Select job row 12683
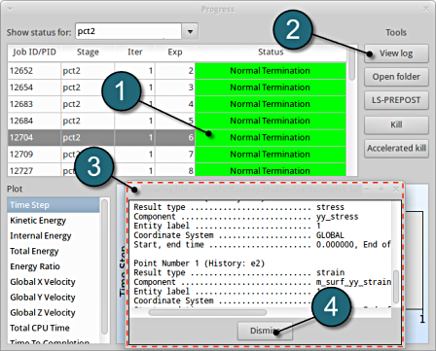This screenshot has width=436, height=351. click(177, 104)
